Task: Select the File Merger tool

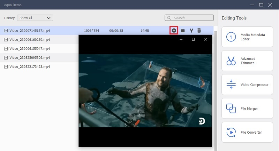Action: [247, 109]
